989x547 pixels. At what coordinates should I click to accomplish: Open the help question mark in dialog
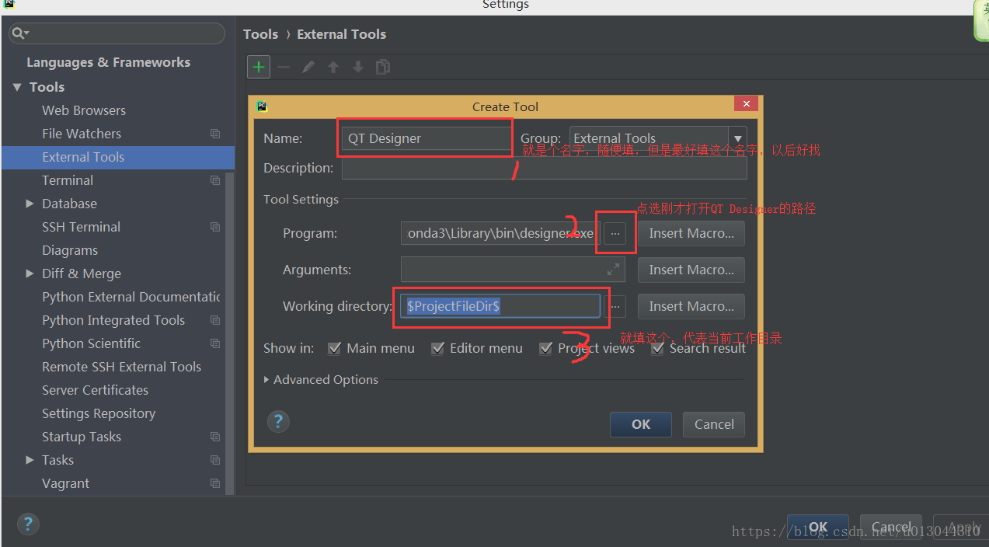(x=278, y=421)
